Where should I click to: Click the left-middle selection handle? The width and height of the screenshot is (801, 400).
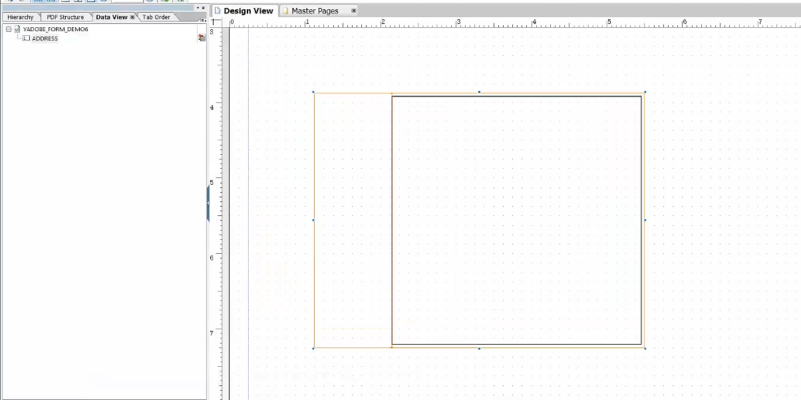(313, 220)
